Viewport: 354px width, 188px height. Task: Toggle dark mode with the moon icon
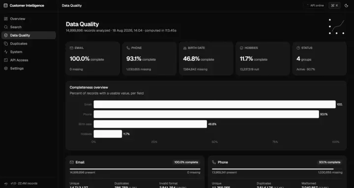[346, 5]
